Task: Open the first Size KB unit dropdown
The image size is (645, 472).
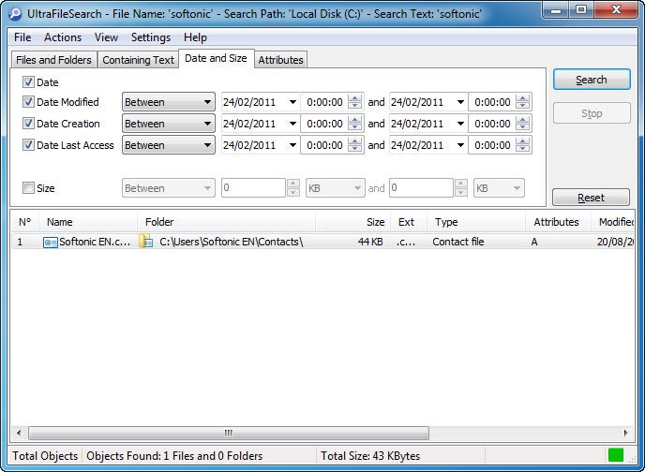Action: coord(336,188)
